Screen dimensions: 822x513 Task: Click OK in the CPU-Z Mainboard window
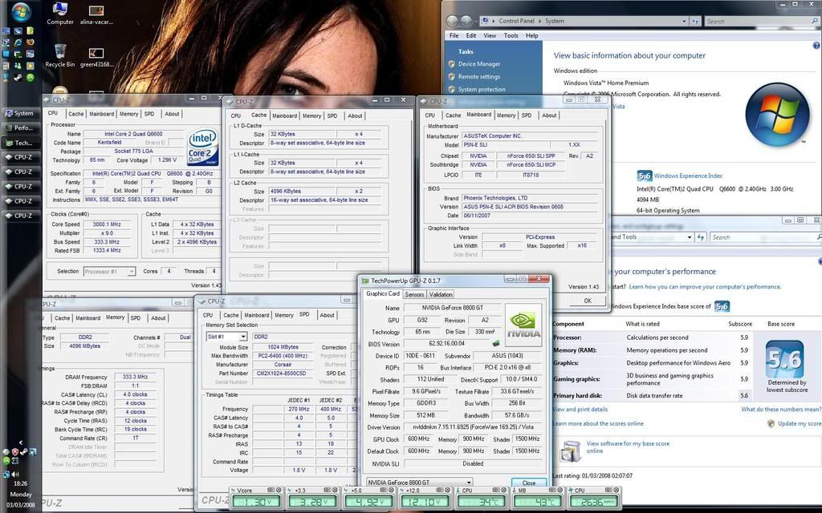pos(587,301)
